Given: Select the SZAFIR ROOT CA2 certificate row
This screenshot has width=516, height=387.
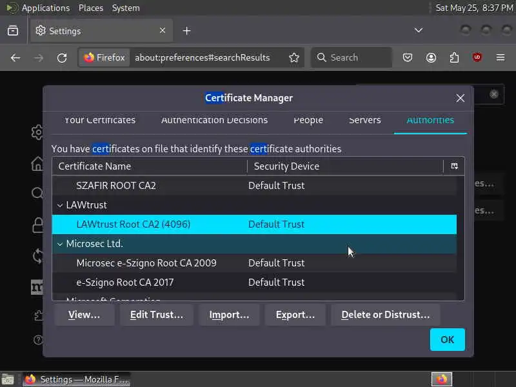Looking at the screenshot, I should 254,186.
